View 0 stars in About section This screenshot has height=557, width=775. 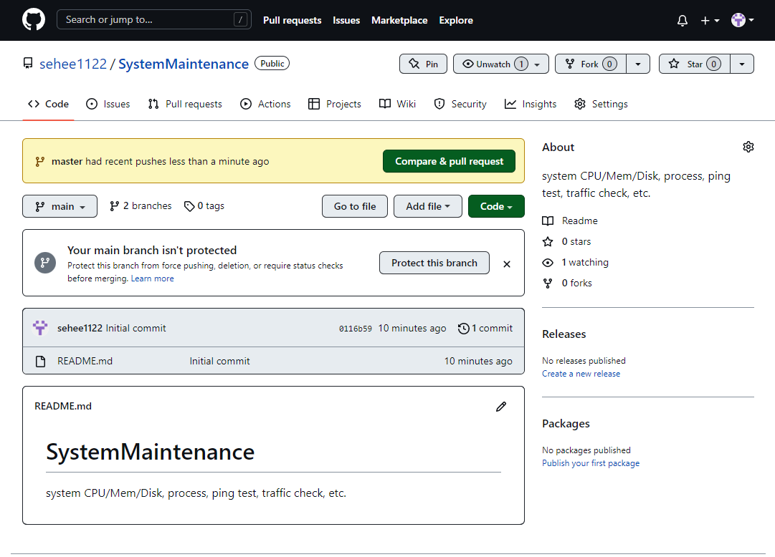coord(566,241)
